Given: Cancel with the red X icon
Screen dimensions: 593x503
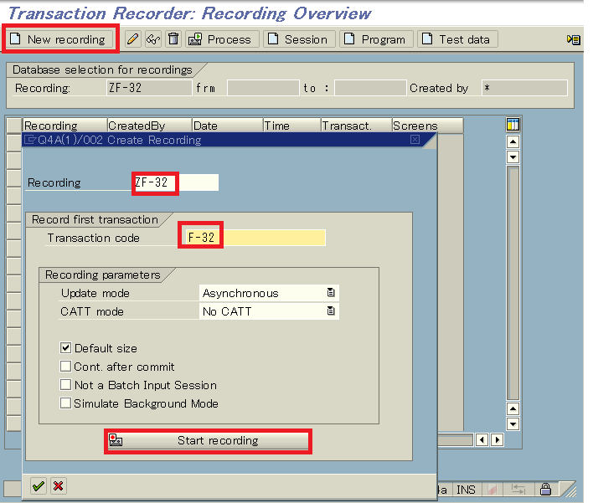Looking at the screenshot, I should (x=59, y=486).
